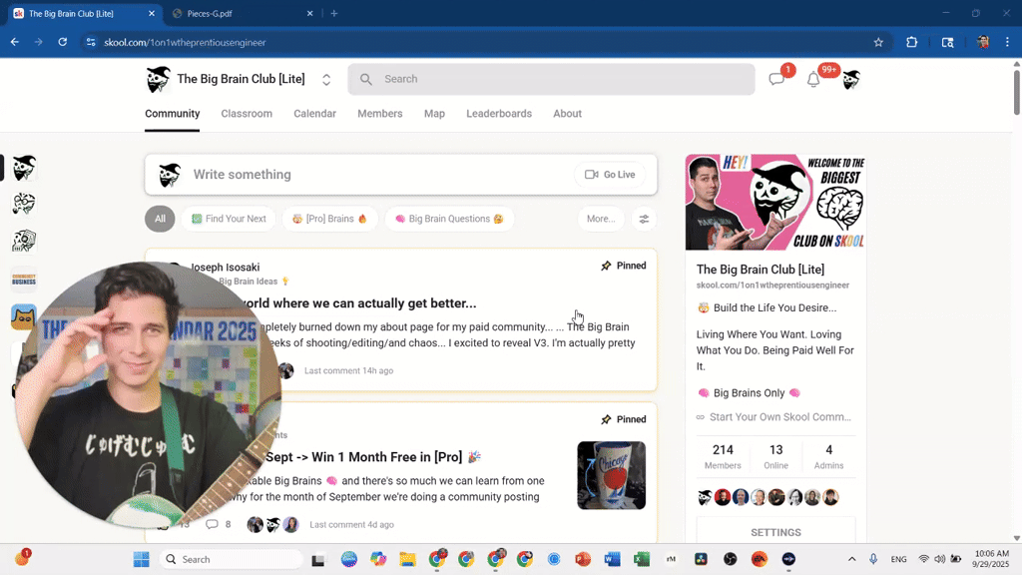The width and height of the screenshot is (1022, 575).
Task: Select the All category filter
Action: point(160,219)
